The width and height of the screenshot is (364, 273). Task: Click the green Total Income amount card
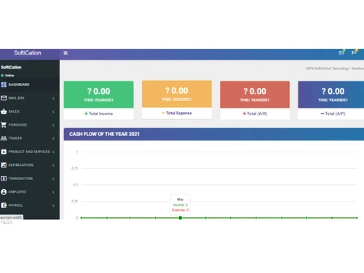99,95
